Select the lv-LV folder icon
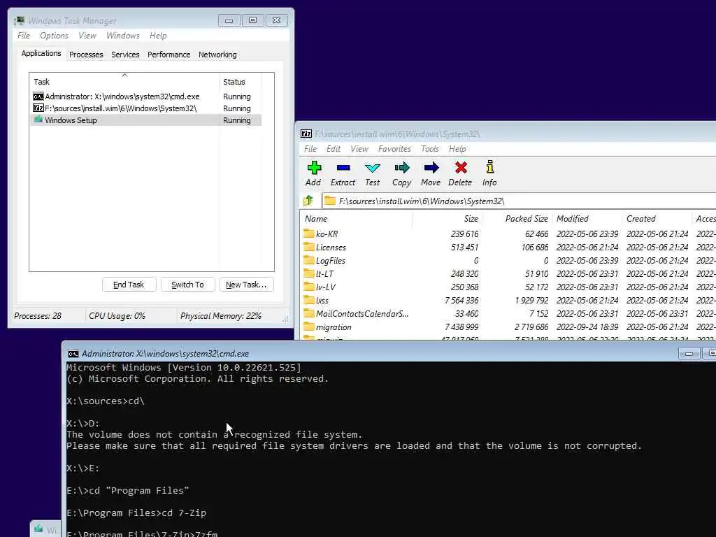This screenshot has width=716, height=537. pos(308,287)
